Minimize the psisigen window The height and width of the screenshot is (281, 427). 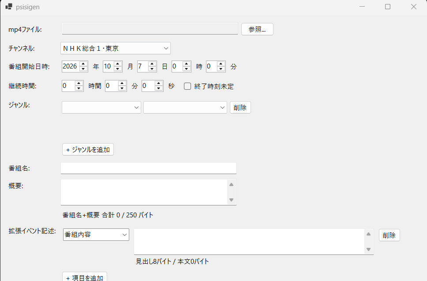[362, 7]
